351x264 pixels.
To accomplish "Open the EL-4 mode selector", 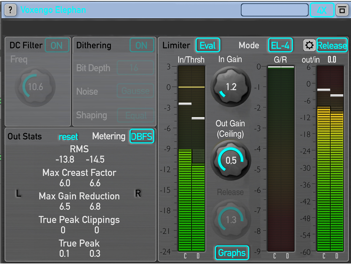I will 280,45.
